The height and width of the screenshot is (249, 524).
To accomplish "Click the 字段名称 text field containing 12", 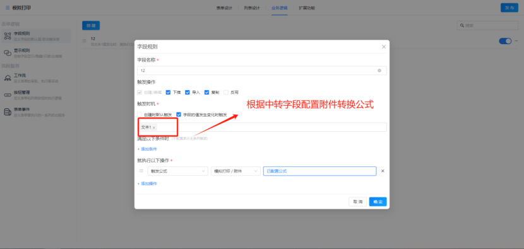I will coord(262,71).
